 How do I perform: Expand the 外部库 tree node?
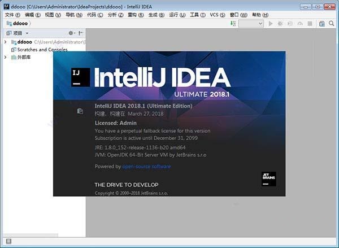6,57
